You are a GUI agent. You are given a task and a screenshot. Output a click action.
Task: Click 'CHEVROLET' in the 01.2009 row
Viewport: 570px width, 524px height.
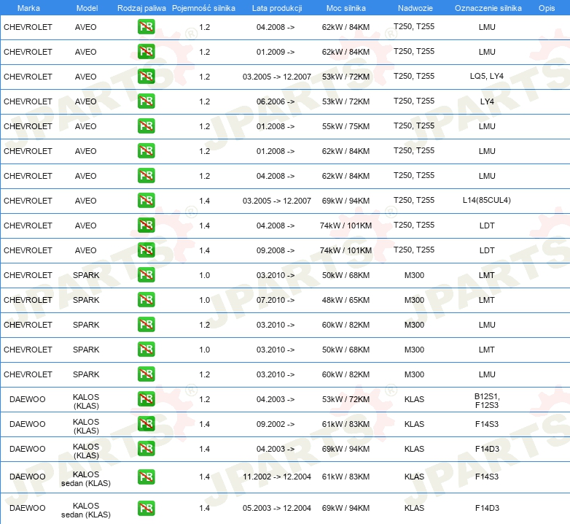tap(28, 52)
